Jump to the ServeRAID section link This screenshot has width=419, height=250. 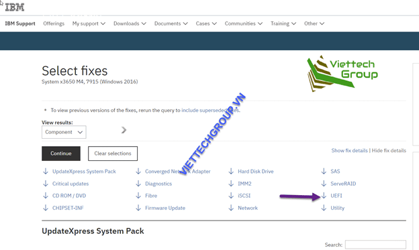pos(343,184)
